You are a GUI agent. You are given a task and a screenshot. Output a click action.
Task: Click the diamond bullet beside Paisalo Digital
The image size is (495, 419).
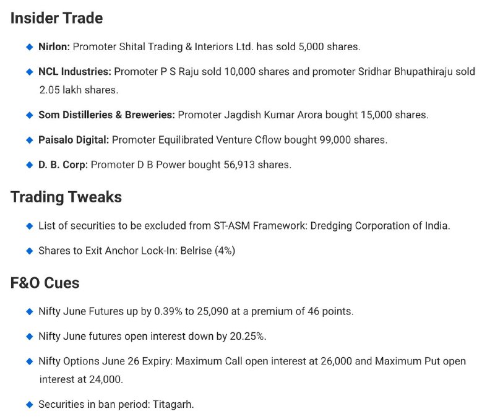tap(29, 140)
